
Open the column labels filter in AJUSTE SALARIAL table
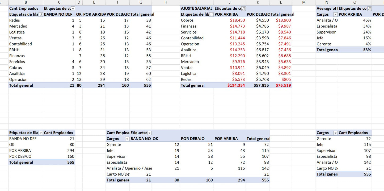tap(244, 9)
